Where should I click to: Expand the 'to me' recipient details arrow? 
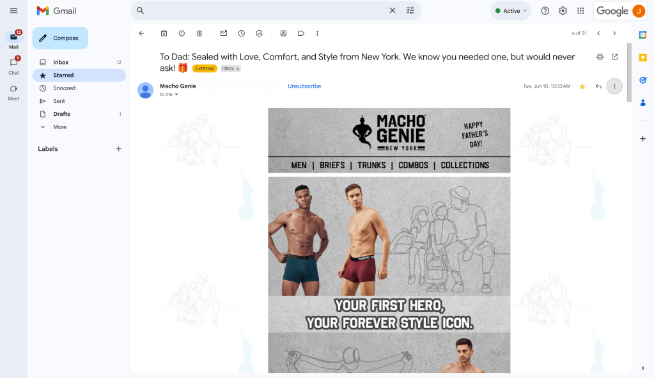(x=176, y=95)
